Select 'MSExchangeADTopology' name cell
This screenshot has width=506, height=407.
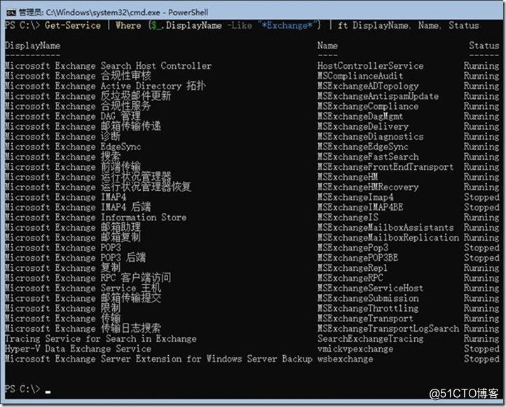coord(368,86)
